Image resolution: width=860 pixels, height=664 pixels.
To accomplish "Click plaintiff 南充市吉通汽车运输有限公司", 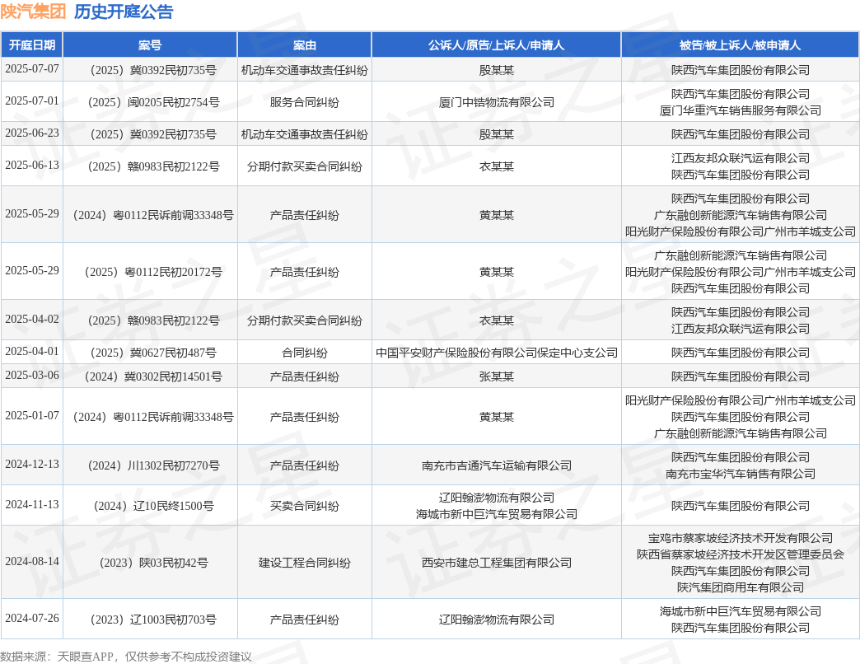I will [x=497, y=465].
